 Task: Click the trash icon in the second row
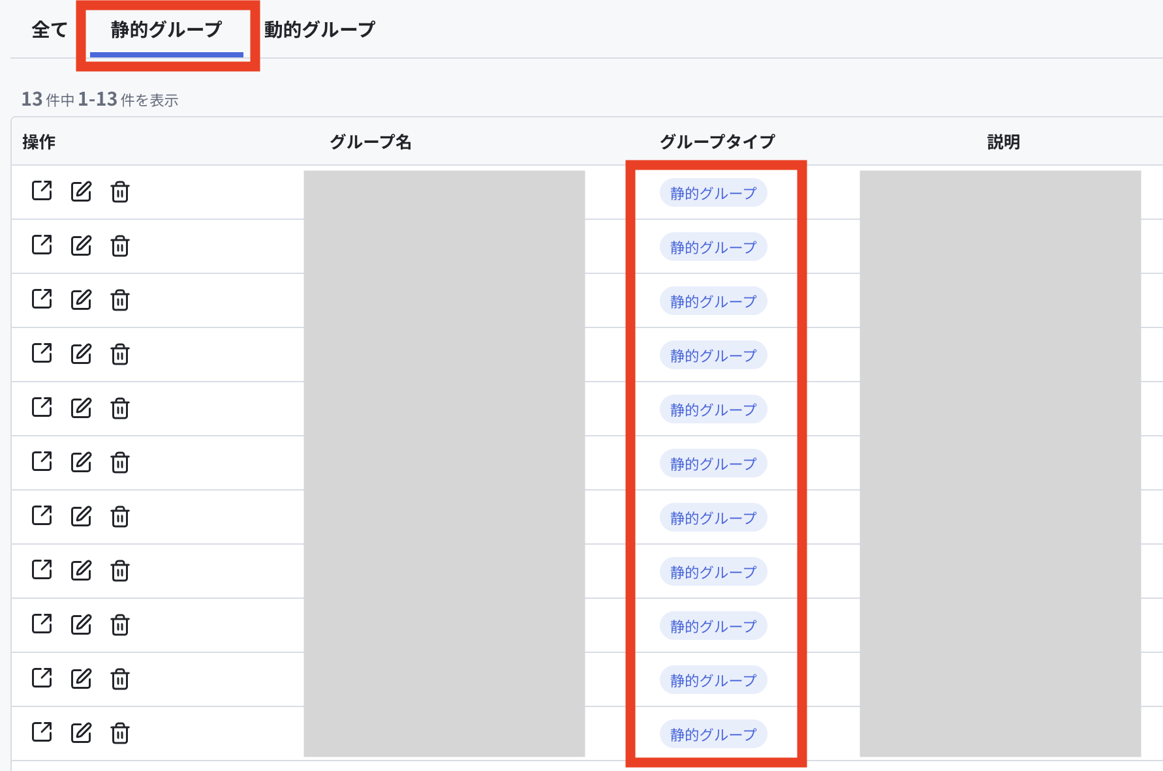(120, 246)
